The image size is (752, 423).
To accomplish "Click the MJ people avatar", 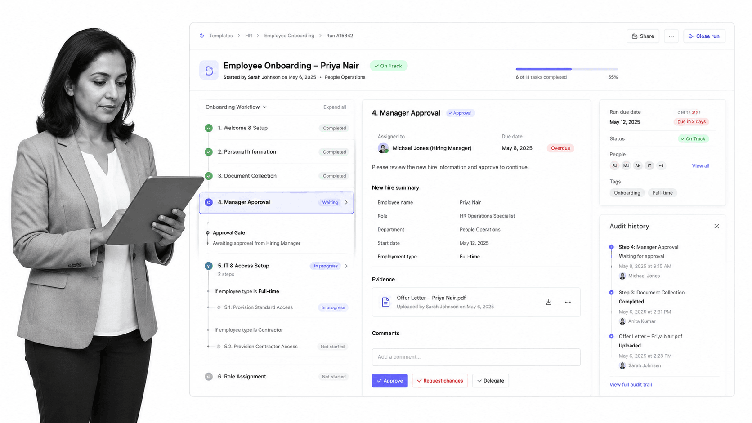I will 626,166.
